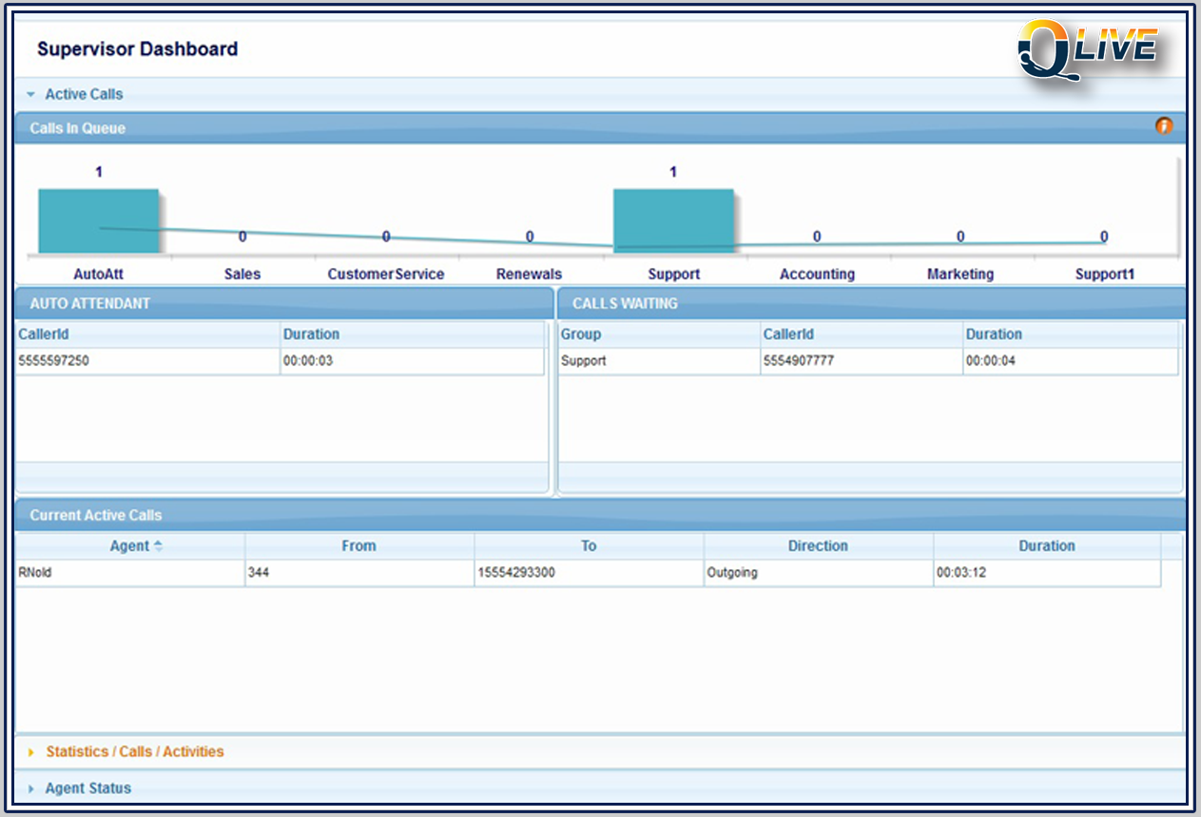The height and width of the screenshot is (817, 1201).
Task: Click the To number 15554293300 cell
Action: pyautogui.click(x=516, y=573)
